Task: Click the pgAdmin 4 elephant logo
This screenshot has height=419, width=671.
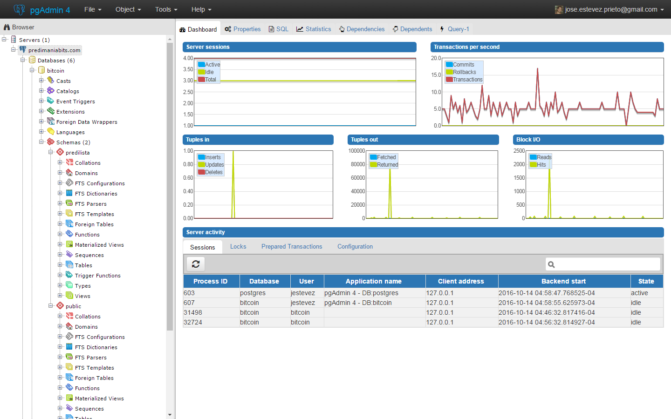Action: pyautogui.click(x=19, y=9)
